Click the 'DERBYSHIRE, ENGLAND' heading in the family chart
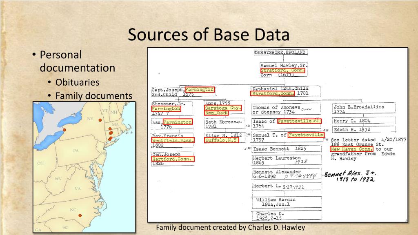This screenshot has height=235, width=418. pos(280,52)
